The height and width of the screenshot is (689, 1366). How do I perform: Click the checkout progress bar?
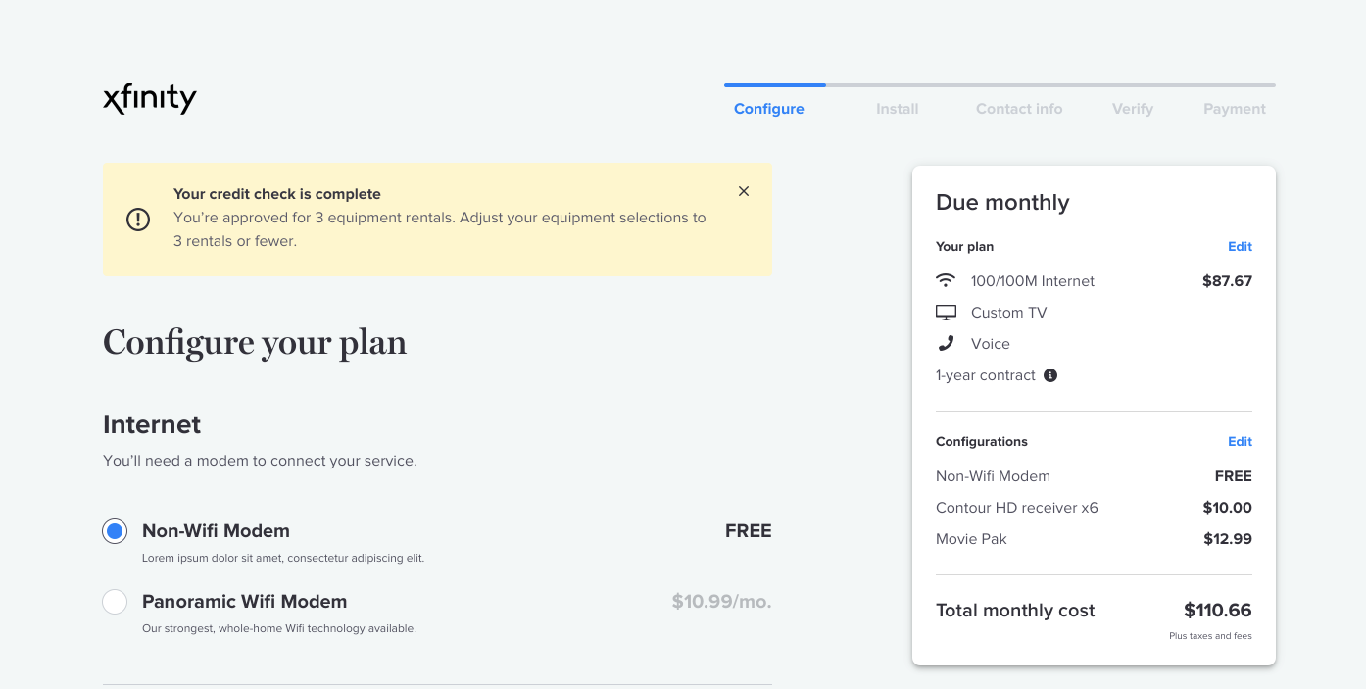(x=1000, y=85)
